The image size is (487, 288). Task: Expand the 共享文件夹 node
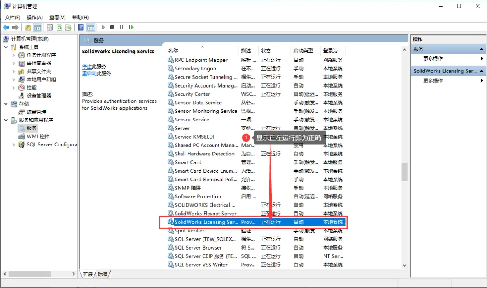tap(13, 72)
